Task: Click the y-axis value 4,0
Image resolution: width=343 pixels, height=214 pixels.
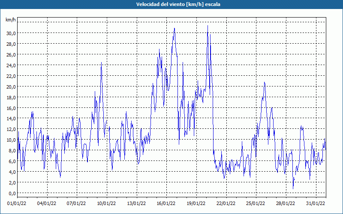Action: click(12, 172)
